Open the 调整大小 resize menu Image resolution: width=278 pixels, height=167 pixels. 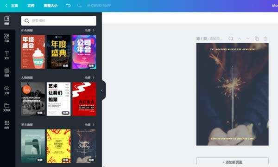[51, 6]
